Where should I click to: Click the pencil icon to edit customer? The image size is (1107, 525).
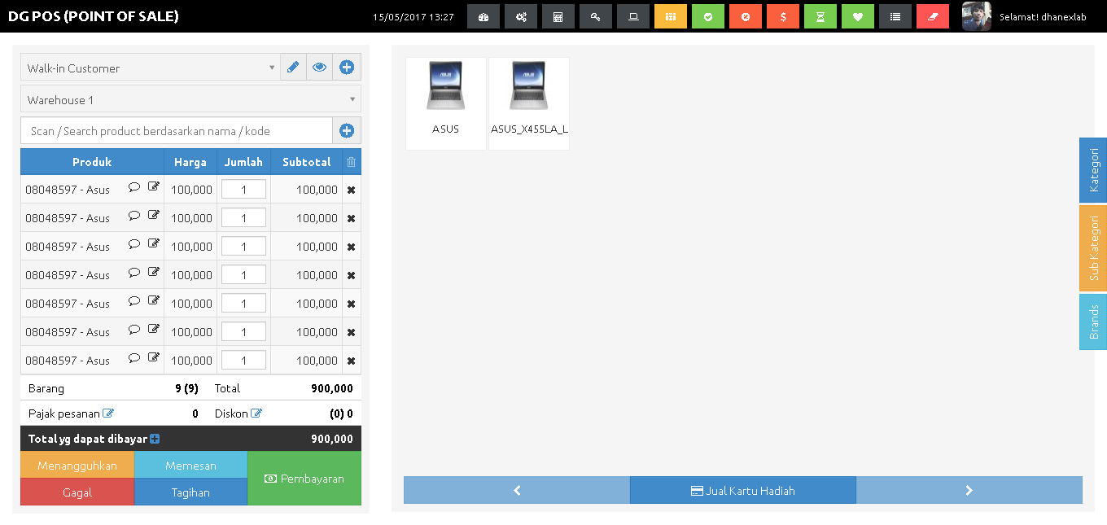293,68
